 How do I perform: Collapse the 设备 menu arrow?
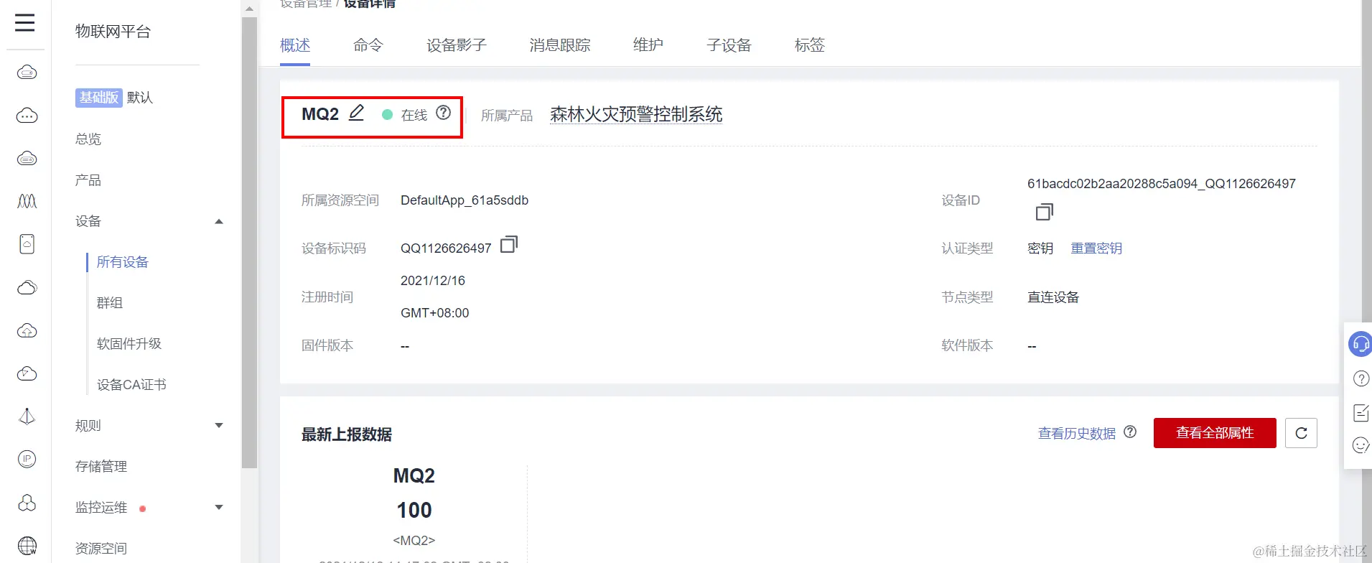[x=219, y=221]
